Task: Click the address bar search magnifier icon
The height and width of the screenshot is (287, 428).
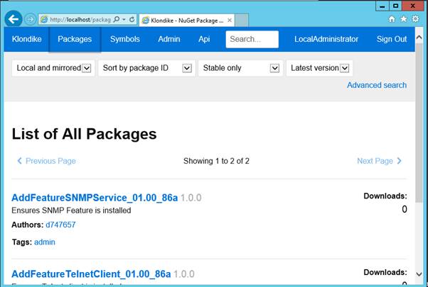Action: [x=117, y=20]
